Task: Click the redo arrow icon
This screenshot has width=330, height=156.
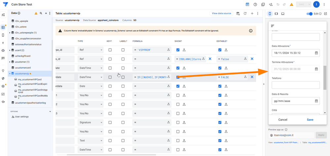Action: [284, 4]
